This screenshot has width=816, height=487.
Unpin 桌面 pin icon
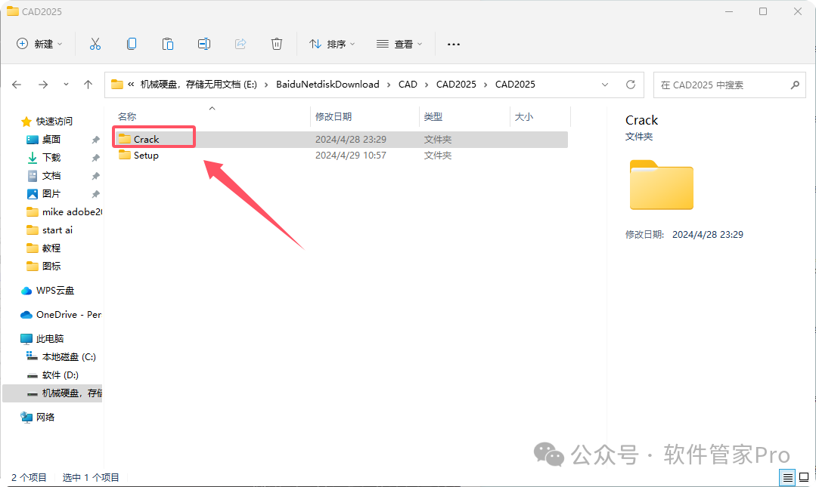click(x=96, y=140)
